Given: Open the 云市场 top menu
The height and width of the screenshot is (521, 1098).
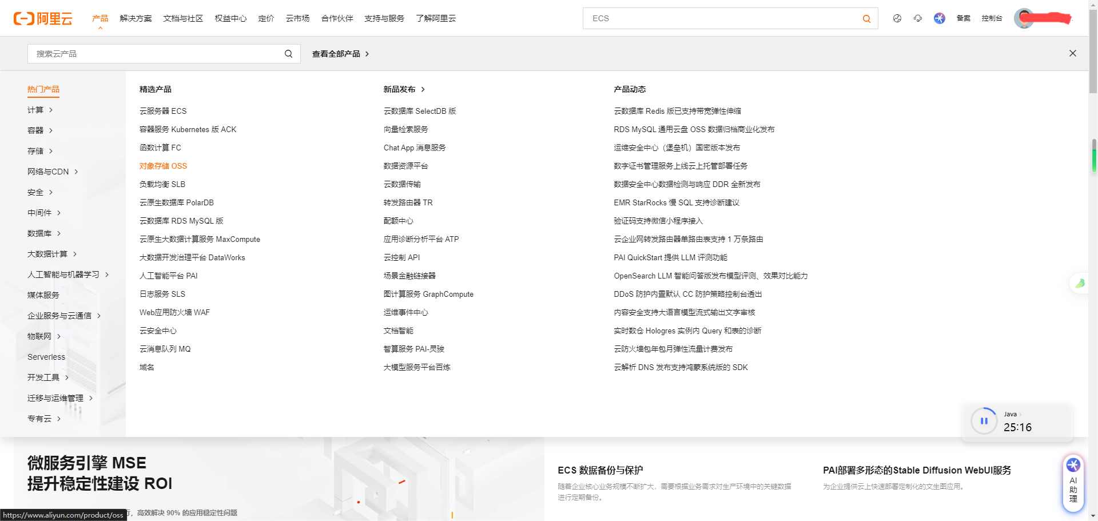Looking at the screenshot, I should pyautogui.click(x=298, y=18).
